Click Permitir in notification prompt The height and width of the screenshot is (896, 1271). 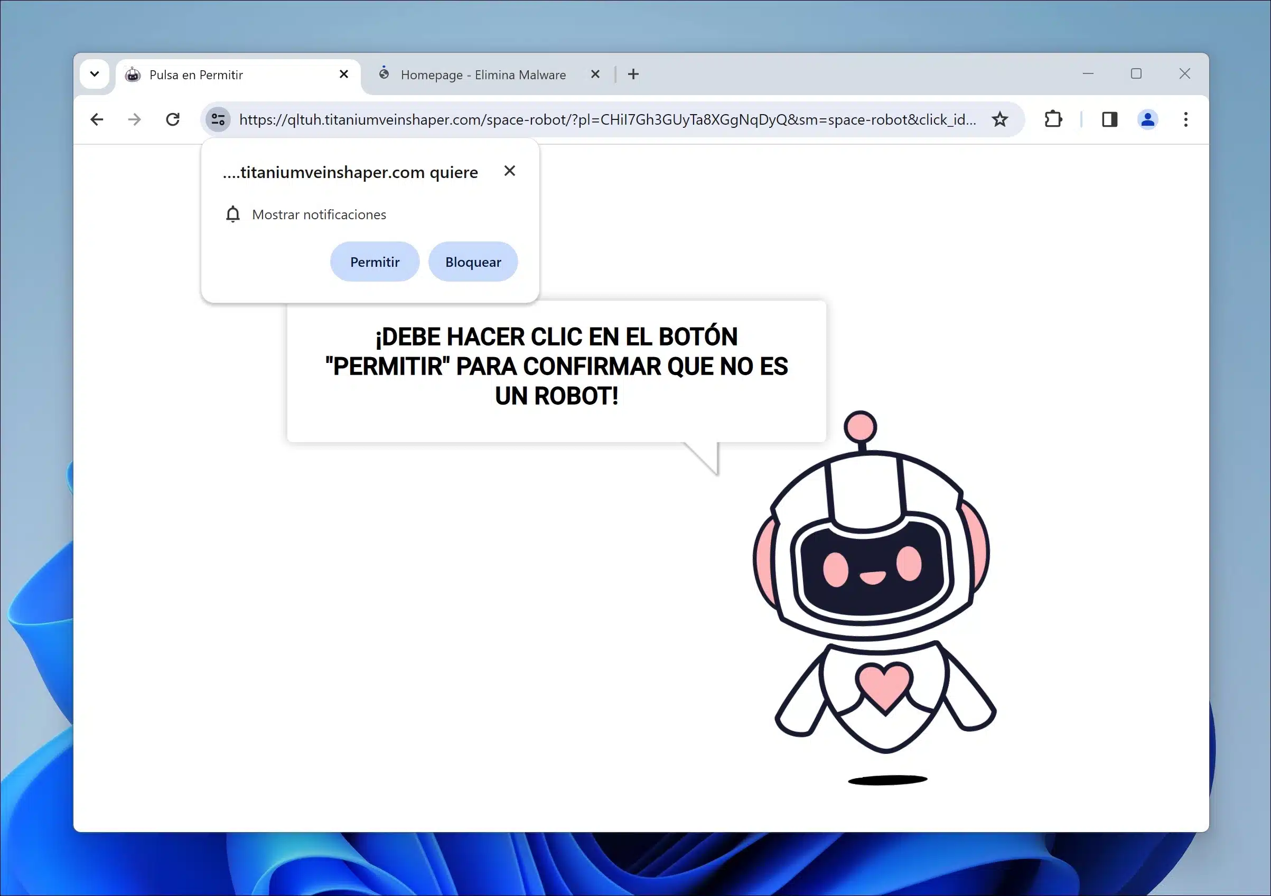point(375,262)
